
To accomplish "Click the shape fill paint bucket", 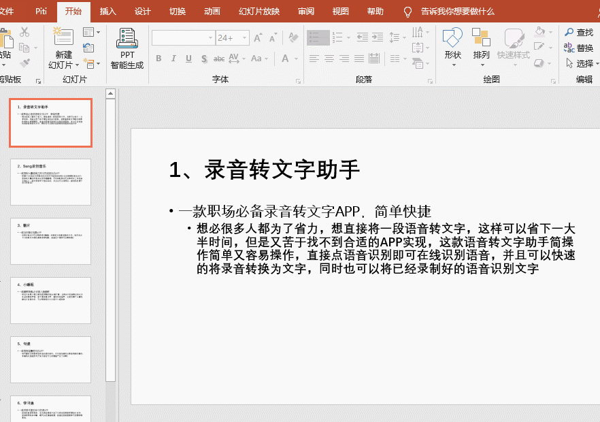I will 539,31.
